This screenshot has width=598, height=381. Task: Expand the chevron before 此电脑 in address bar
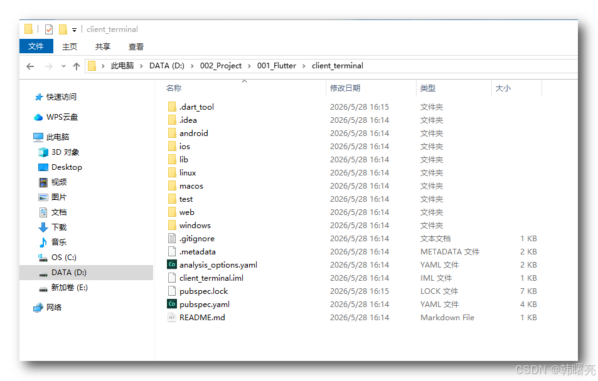tap(103, 66)
